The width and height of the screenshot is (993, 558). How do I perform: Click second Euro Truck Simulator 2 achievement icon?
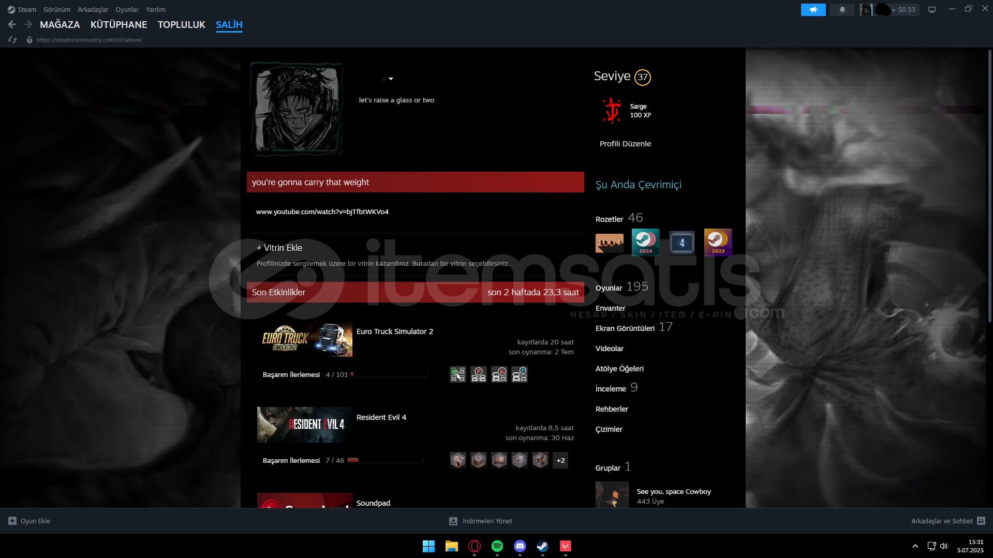[x=479, y=374]
